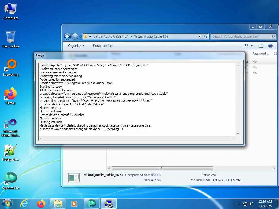The height and width of the screenshot is (209, 279).
Task: Open view options dropdown arrow
Action: [x=251, y=46]
